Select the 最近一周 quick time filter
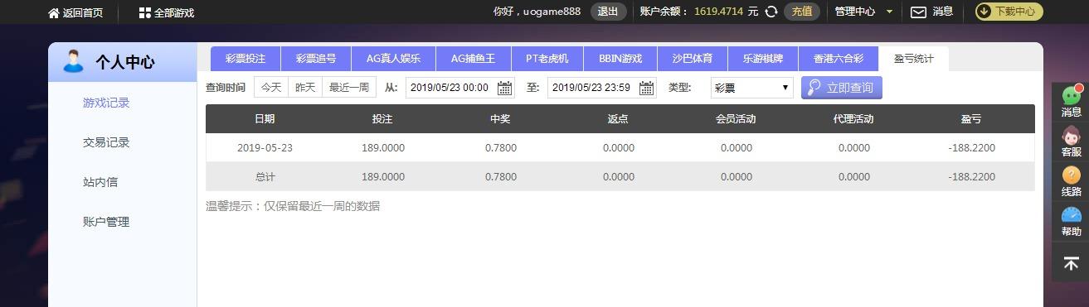Image resolution: width=1089 pixels, height=307 pixels. click(349, 87)
